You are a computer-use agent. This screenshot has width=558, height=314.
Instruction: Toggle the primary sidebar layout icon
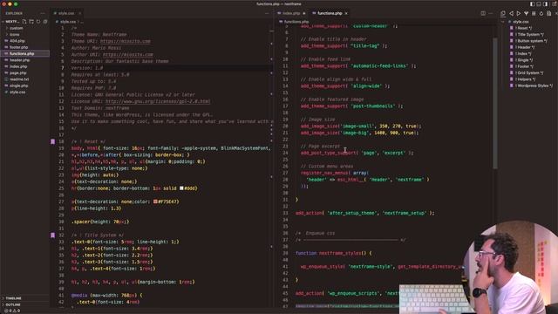[533, 3]
